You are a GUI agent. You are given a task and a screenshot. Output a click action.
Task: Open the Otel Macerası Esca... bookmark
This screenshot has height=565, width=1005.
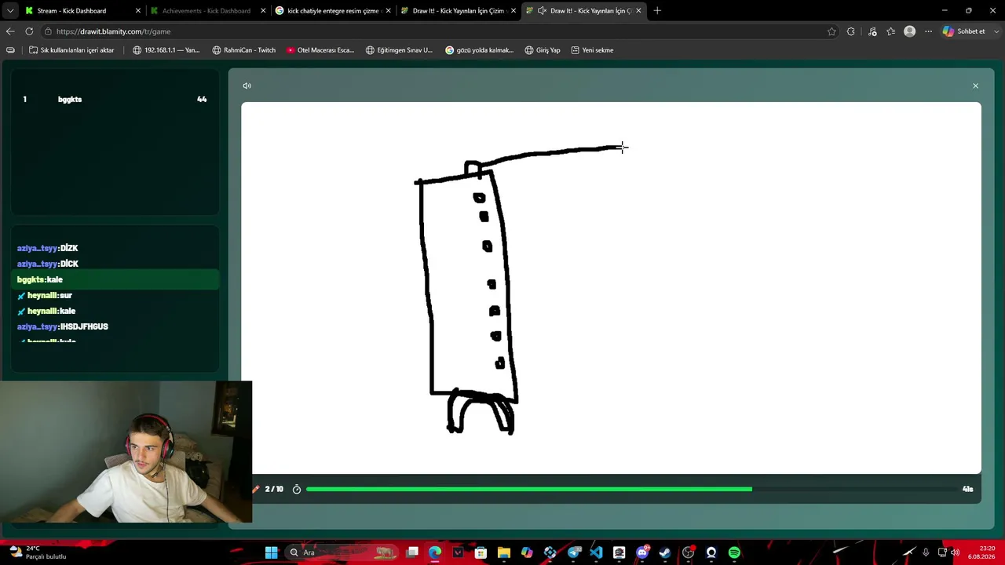(320, 50)
